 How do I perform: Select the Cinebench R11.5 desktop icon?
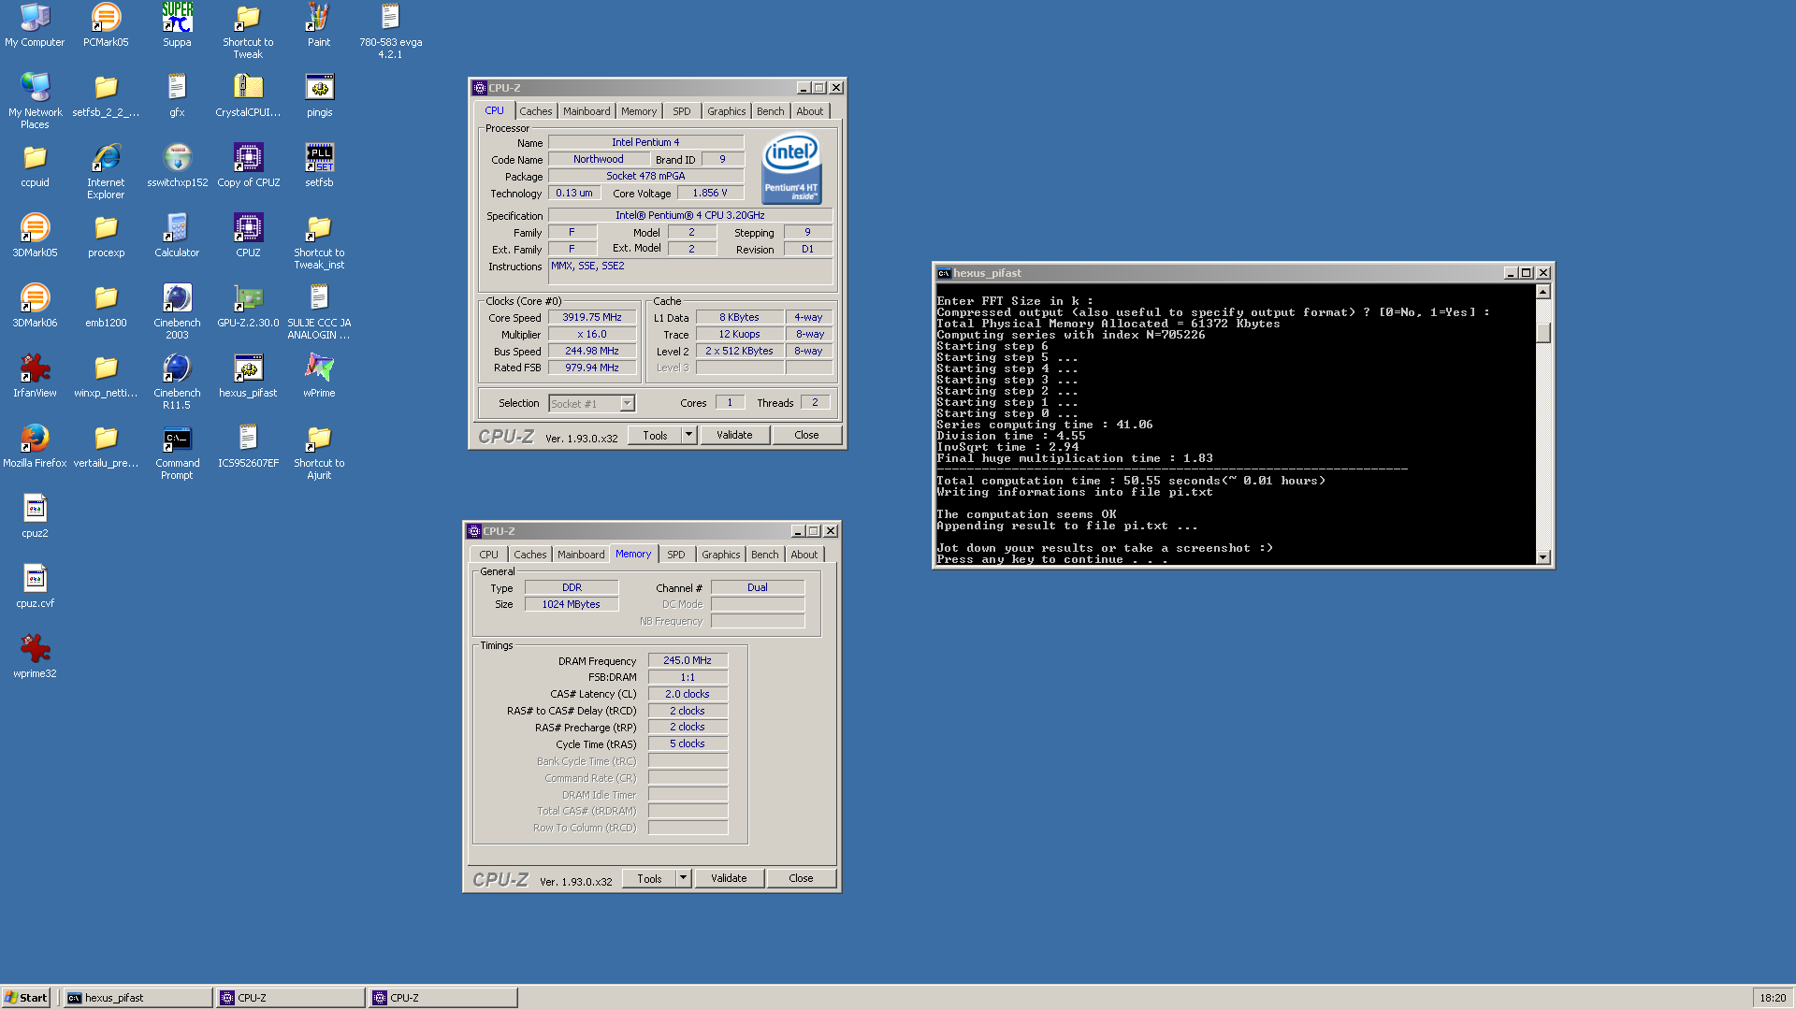point(177,368)
